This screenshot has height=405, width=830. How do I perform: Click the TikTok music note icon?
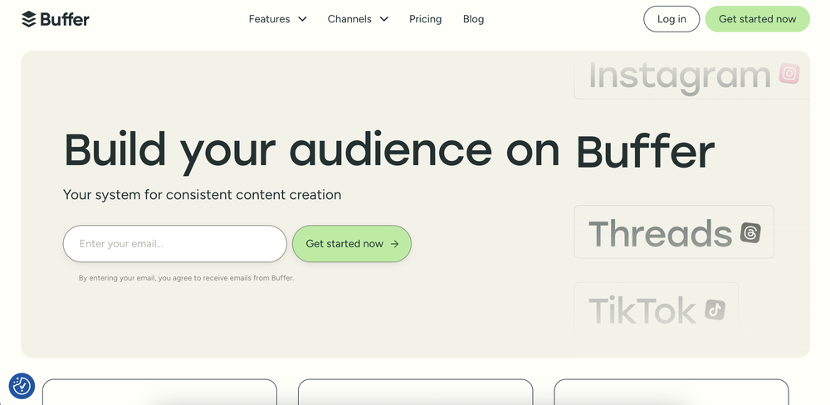coord(715,310)
